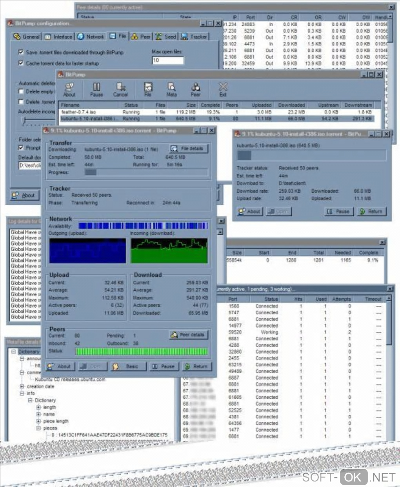This screenshot has height=487, width=400.
Task: Click the Dir column header in Peer details
Action: [x=270, y=17]
